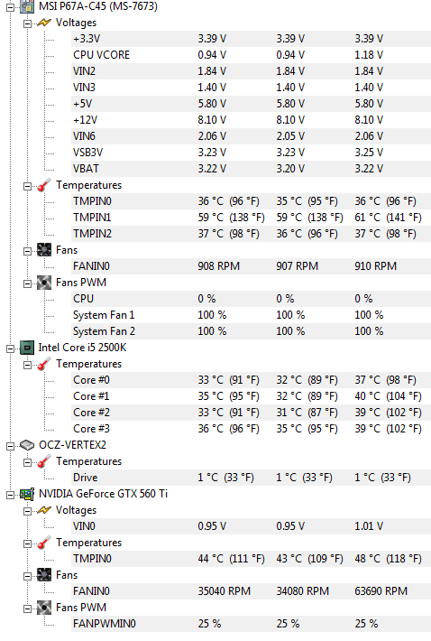Click the motherboard Fans icon

tap(43, 250)
